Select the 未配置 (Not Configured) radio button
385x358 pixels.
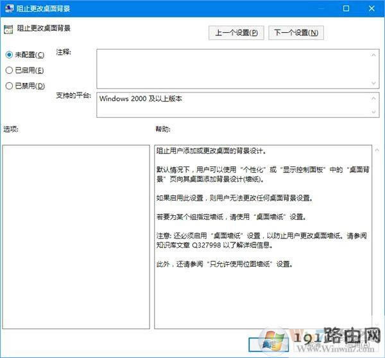(x=9, y=55)
